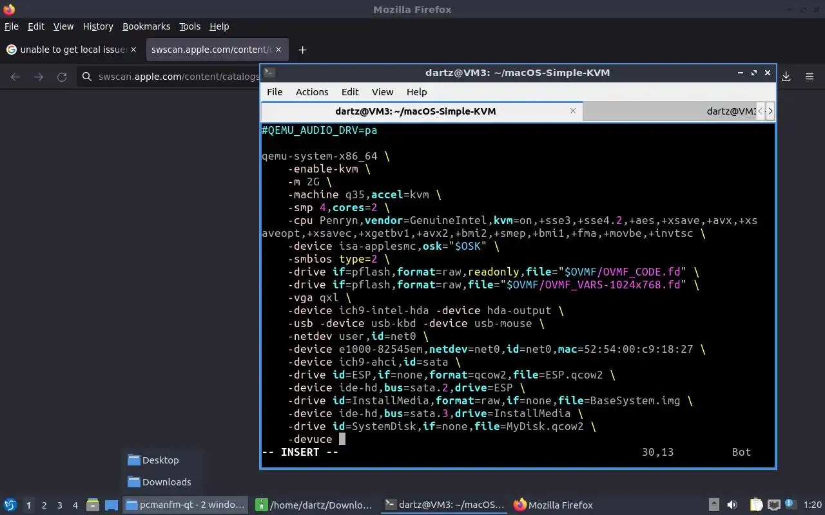Click 'BaseSystem.img' text in terminal
Viewport: 825px width, 515px height.
pos(635,400)
